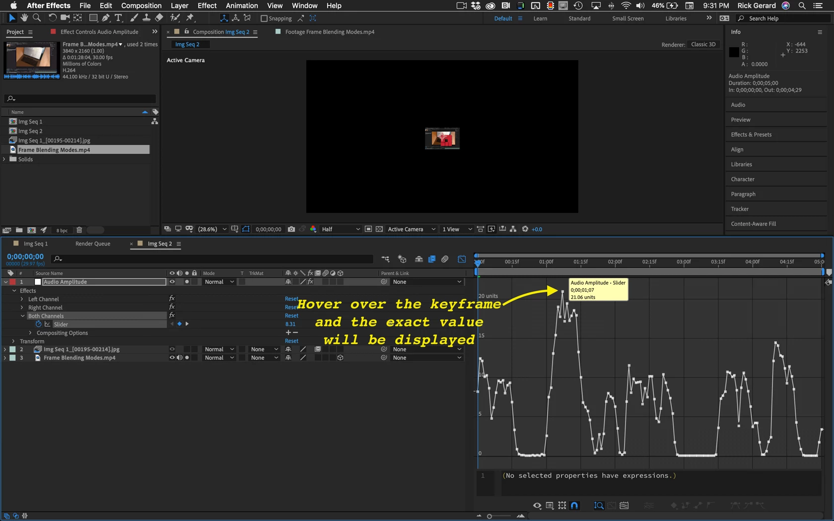The height and width of the screenshot is (521, 834).
Task: Open the Graph Editor button in timeline
Action: 462,259
